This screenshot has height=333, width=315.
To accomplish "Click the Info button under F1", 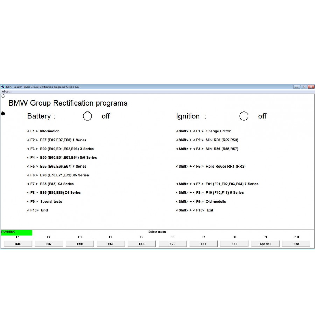I will 18,244.
